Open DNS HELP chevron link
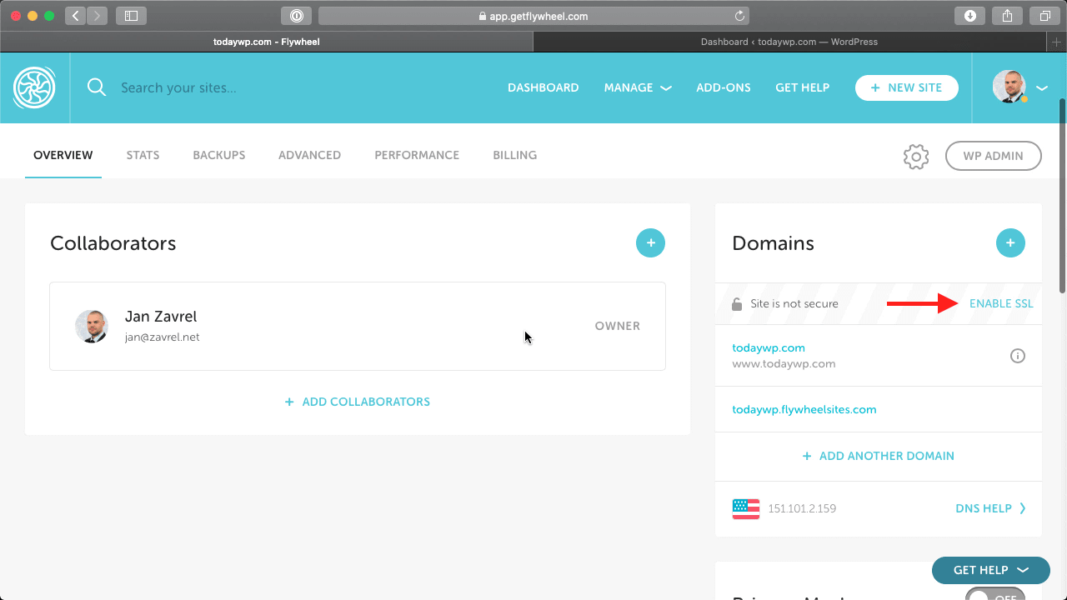The image size is (1067, 600). tap(990, 508)
